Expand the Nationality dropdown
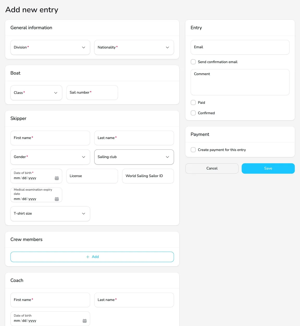Image resolution: width=300 pixels, height=326 pixels. click(134, 47)
